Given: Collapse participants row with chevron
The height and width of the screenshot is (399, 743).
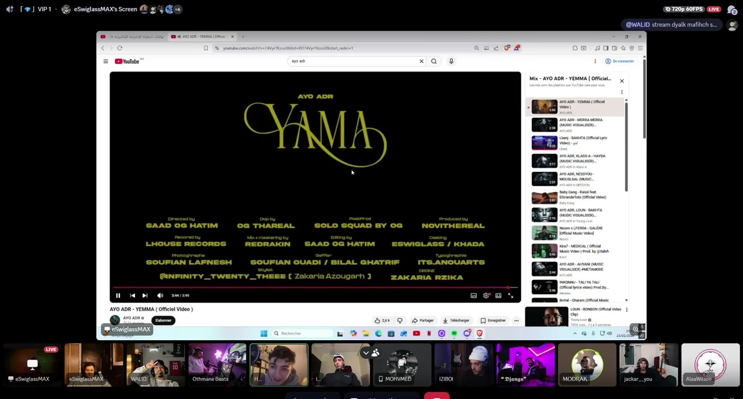Looking at the screenshot, I should point(366,353).
